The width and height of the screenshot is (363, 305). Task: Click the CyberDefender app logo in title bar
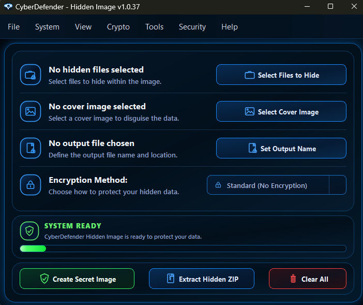coord(8,7)
